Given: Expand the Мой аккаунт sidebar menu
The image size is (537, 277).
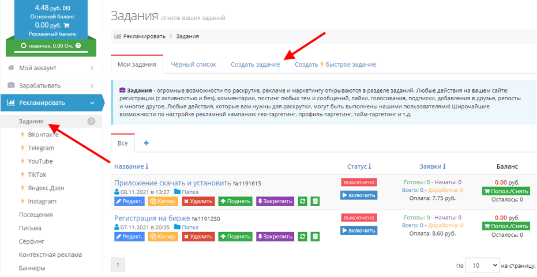Looking at the screenshot, I should pyautogui.click(x=51, y=68).
